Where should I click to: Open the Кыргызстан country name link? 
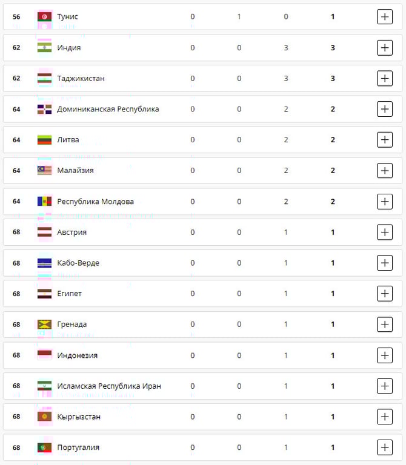pyautogui.click(x=79, y=417)
